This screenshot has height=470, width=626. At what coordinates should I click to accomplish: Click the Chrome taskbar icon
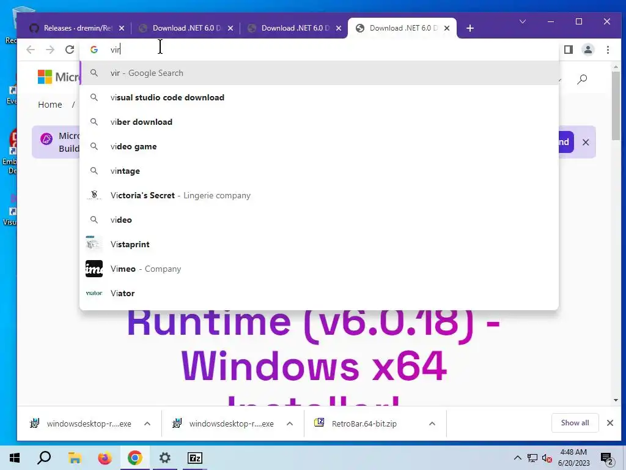click(135, 458)
